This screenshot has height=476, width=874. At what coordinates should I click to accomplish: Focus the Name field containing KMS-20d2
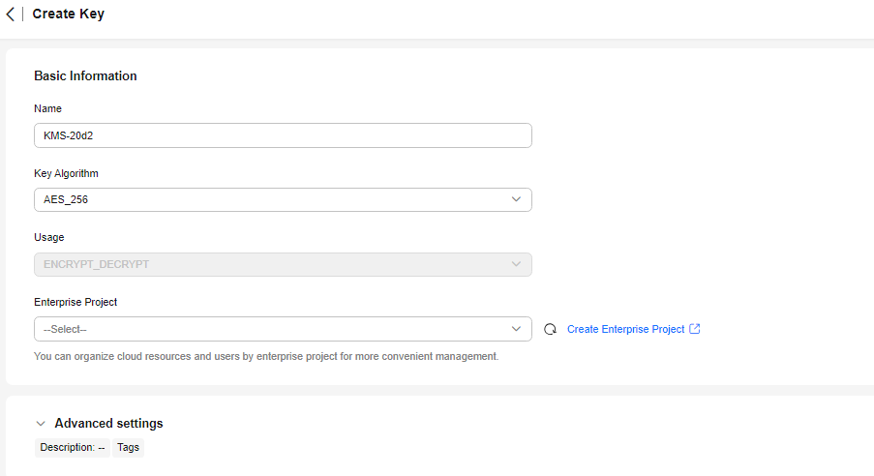coord(283,135)
